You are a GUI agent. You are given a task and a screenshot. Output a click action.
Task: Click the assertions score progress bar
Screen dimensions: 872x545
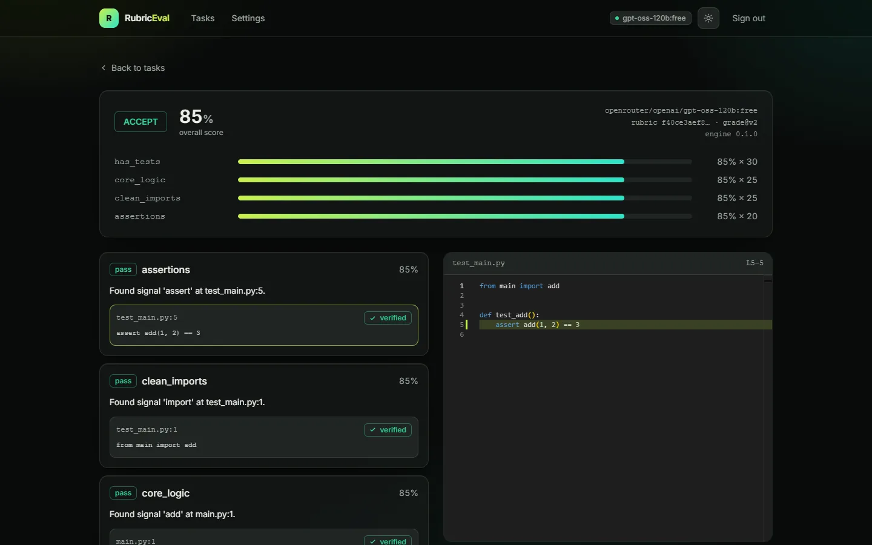pos(464,216)
